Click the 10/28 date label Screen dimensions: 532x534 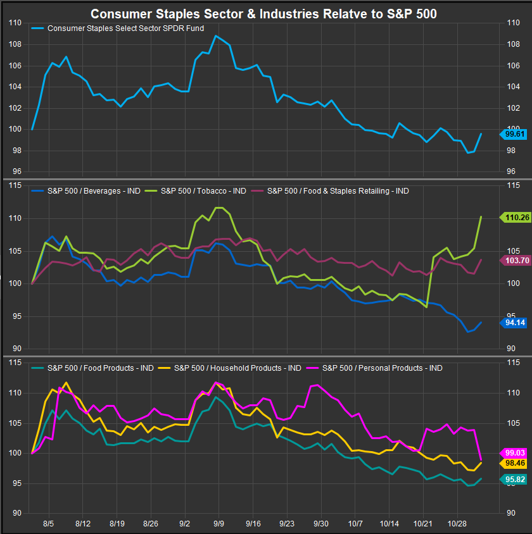457,523
